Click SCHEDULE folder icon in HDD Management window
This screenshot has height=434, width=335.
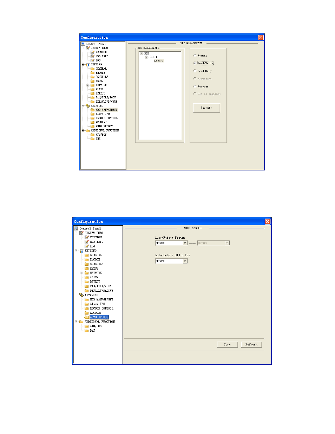tap(93, 77)
